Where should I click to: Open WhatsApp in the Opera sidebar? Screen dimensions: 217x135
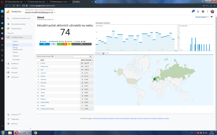point(2,28)
